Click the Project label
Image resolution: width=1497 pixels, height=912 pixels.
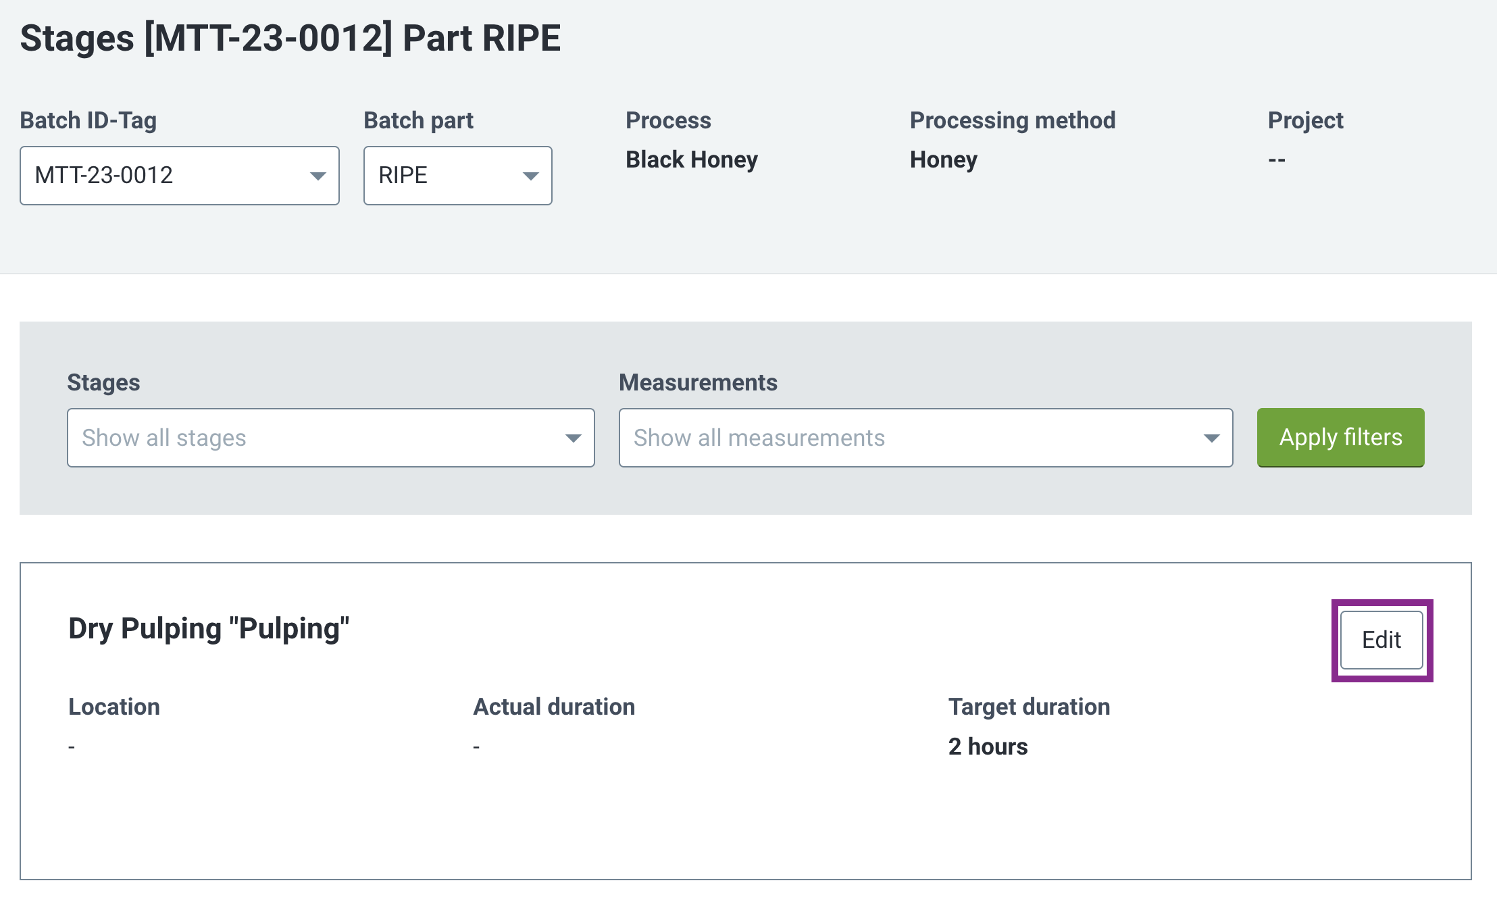(x=1306, y=120)
